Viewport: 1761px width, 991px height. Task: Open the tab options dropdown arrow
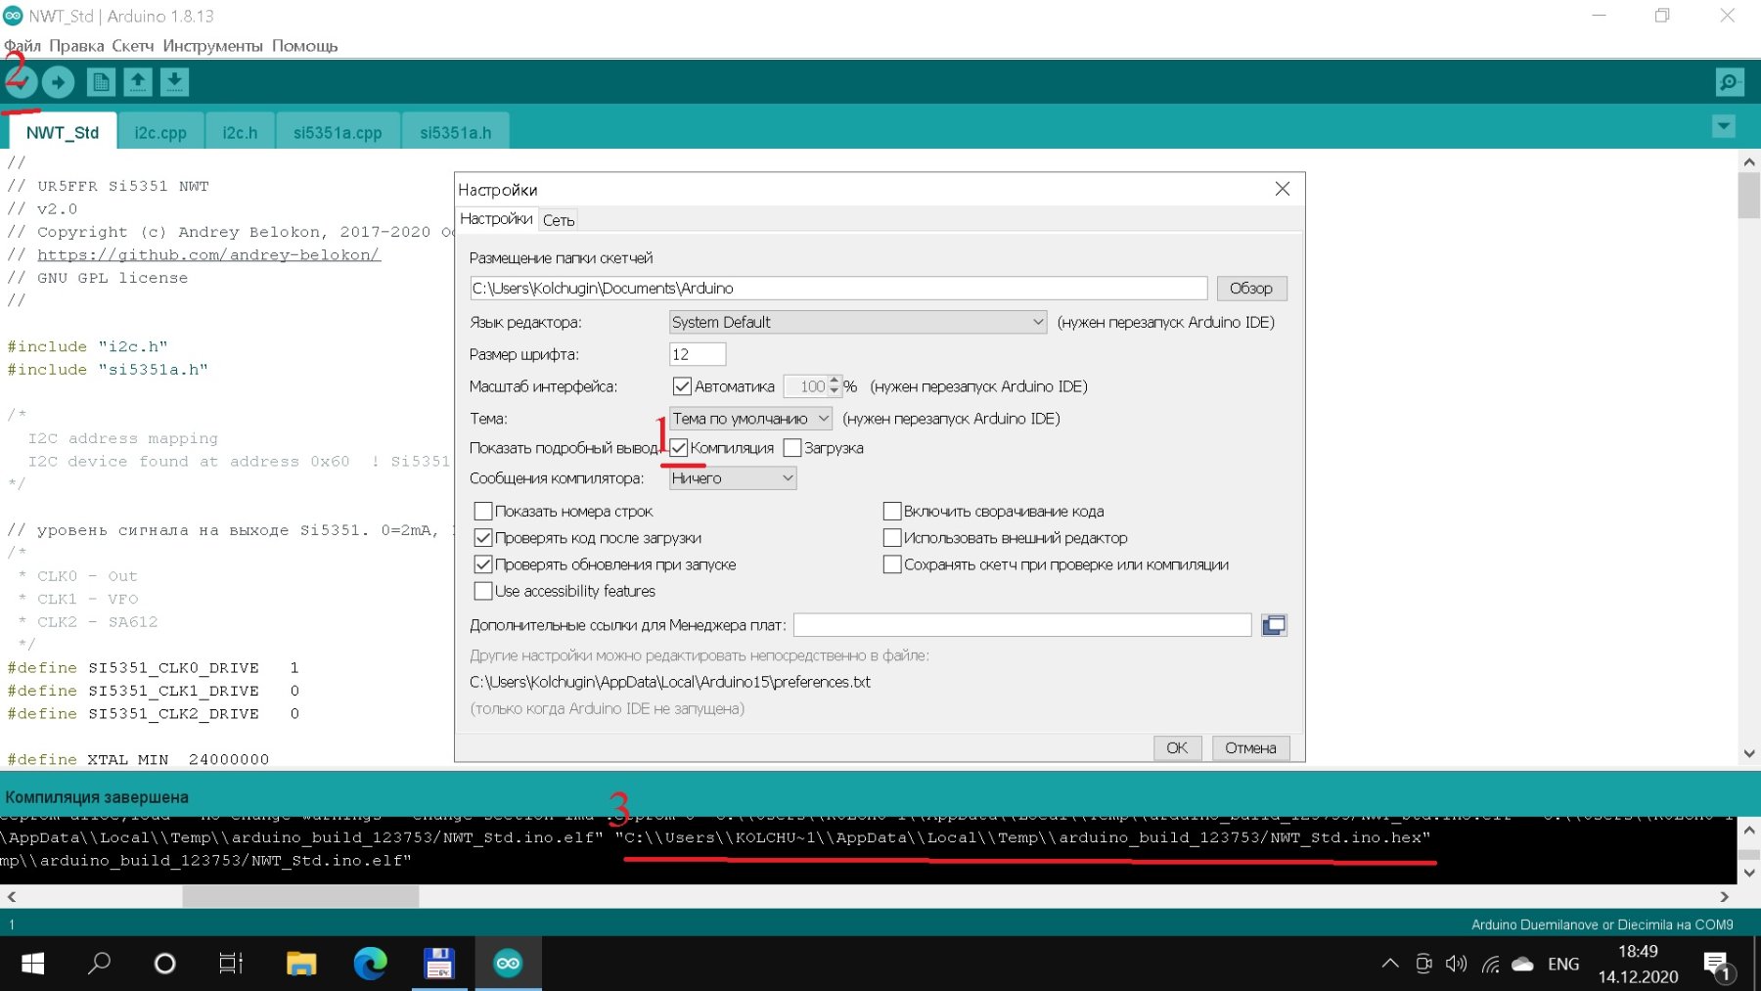[1724, 126]
